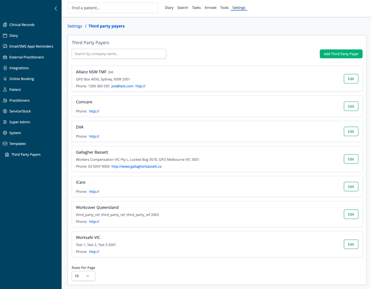Click the Joe@test.com email link
This screenshot has height=289, width=371.
coord(122,86)
